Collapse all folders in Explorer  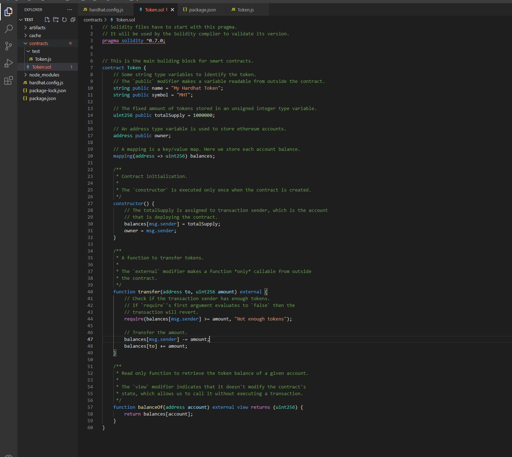click(x=73, y=20)
